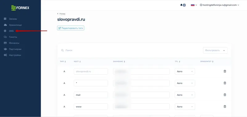247x117 pixels.
Task: Open the Заказы menu item
Action: [13, 19]
